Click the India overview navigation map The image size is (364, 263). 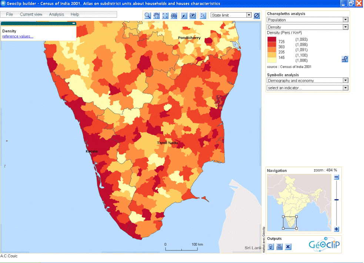coord(299,202)
